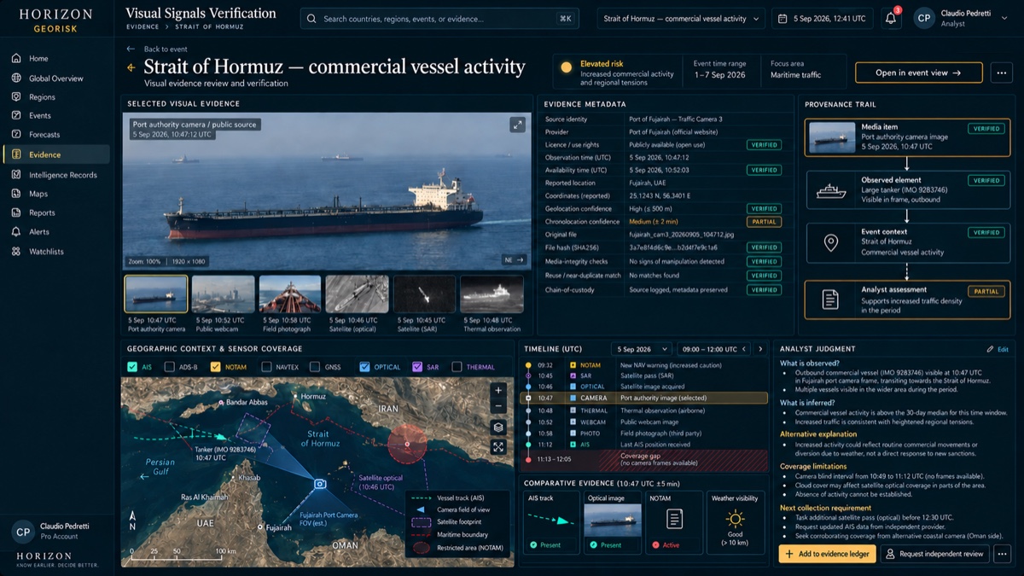Toggle the SAR layer checkbox
The height and width of the screenshot is (576, 1024).
tap(417, 367)
